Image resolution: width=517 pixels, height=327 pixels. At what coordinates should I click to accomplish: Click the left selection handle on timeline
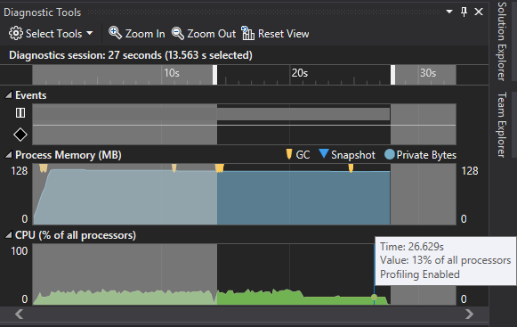pyautogui.click(x=215, y=75)
